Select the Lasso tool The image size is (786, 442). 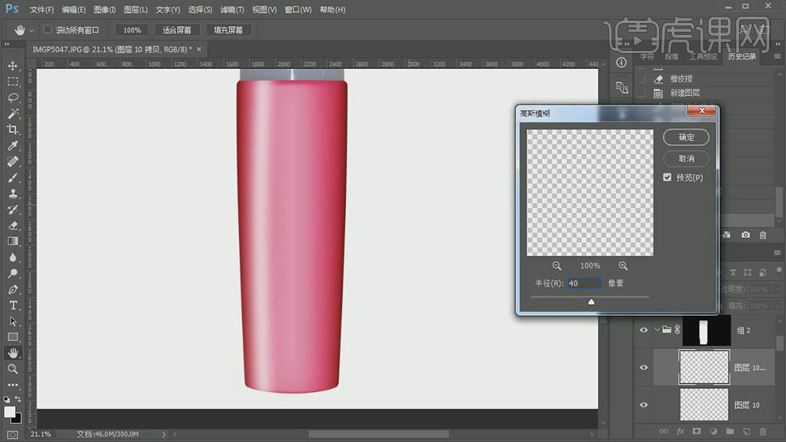coord(13,98)
